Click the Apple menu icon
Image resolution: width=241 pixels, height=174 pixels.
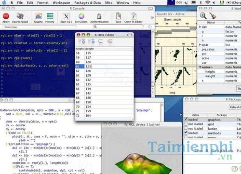[4, 2]
